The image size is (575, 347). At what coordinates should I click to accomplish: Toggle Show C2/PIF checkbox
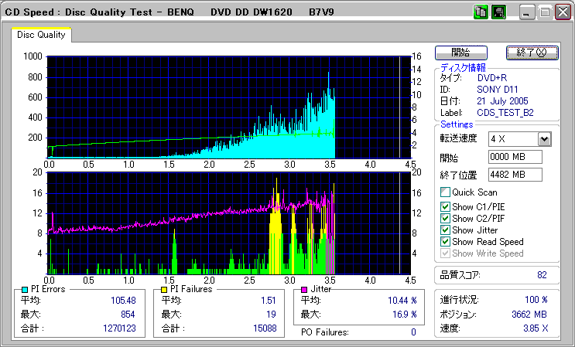click(x=445, y=219)
